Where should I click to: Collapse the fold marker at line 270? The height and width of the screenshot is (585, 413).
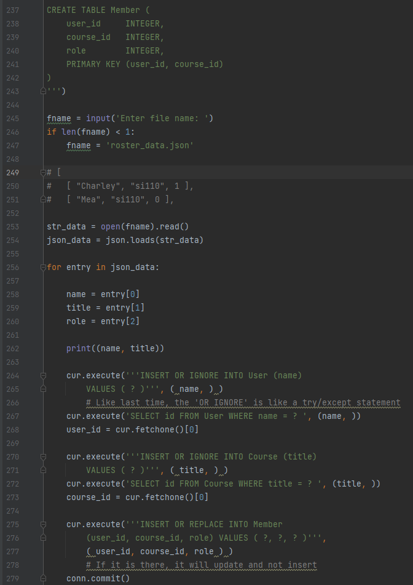(43, 456)
